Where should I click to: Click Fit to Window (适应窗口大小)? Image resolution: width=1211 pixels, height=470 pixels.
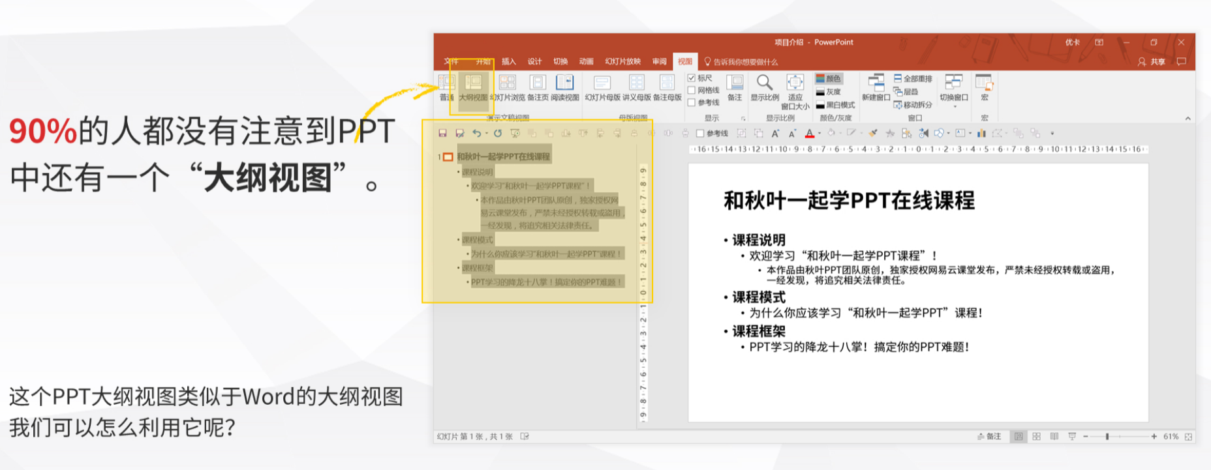coord(795,92)
